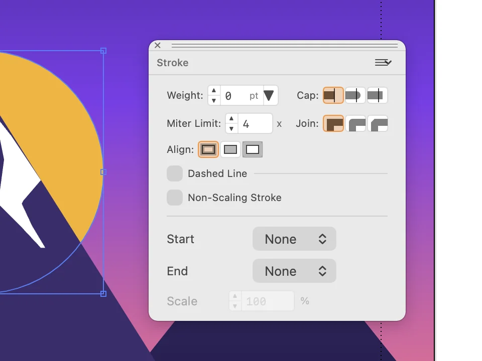The width and height of the screenshot is (482, 361).
Task: Click the "Weight:" label
Action: click(185, 95)
